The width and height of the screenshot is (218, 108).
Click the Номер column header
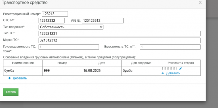point(62,63)
